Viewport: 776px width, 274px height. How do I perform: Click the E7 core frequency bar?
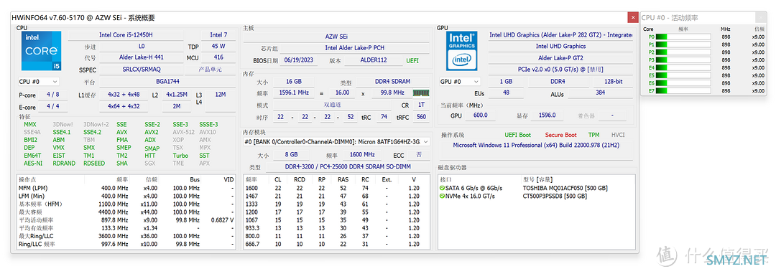coord(683,91)
